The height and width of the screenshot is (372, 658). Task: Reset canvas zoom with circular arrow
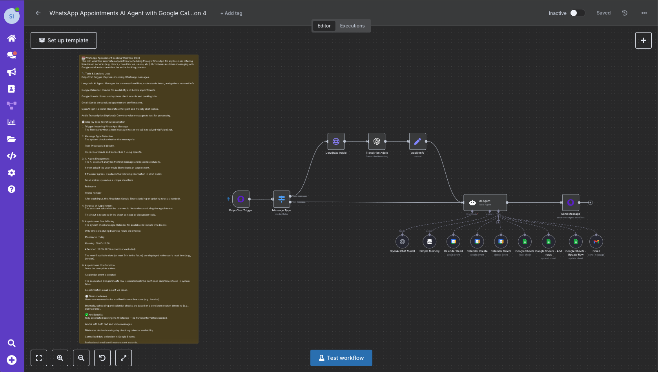tap(102, 358)
